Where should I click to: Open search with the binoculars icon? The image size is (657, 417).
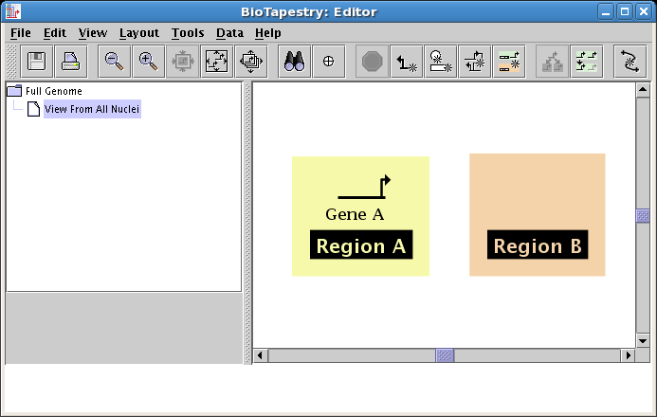pos(294,61)
